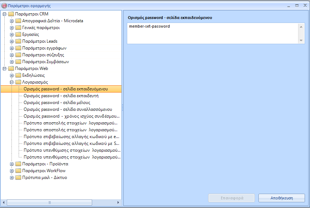Image resolution: width=310 pixels, height=208 pixels.
Task: Expand the Γενικές παράμετροι node
Action: click(12, 28)
